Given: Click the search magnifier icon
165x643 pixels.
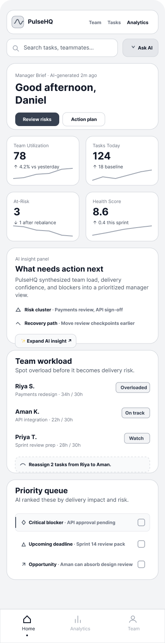Looking at the screenshot, I should coord(16,48).
